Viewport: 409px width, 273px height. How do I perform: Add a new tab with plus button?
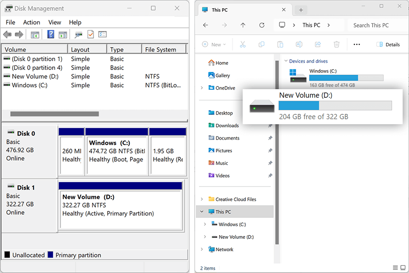(x=301, y=10)
